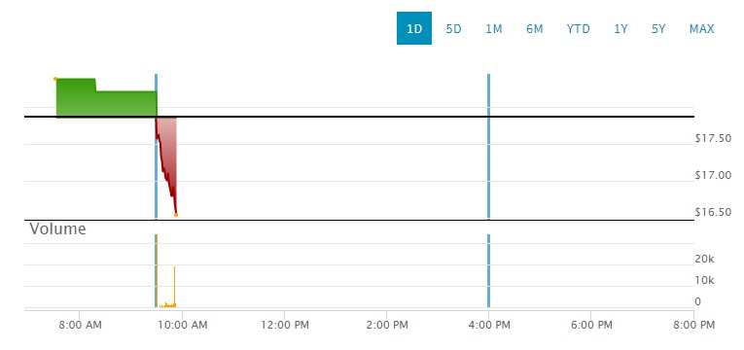Click the orange starting price point dot
Viewport: 744px width, 350px height.
[x=55, y=79]
